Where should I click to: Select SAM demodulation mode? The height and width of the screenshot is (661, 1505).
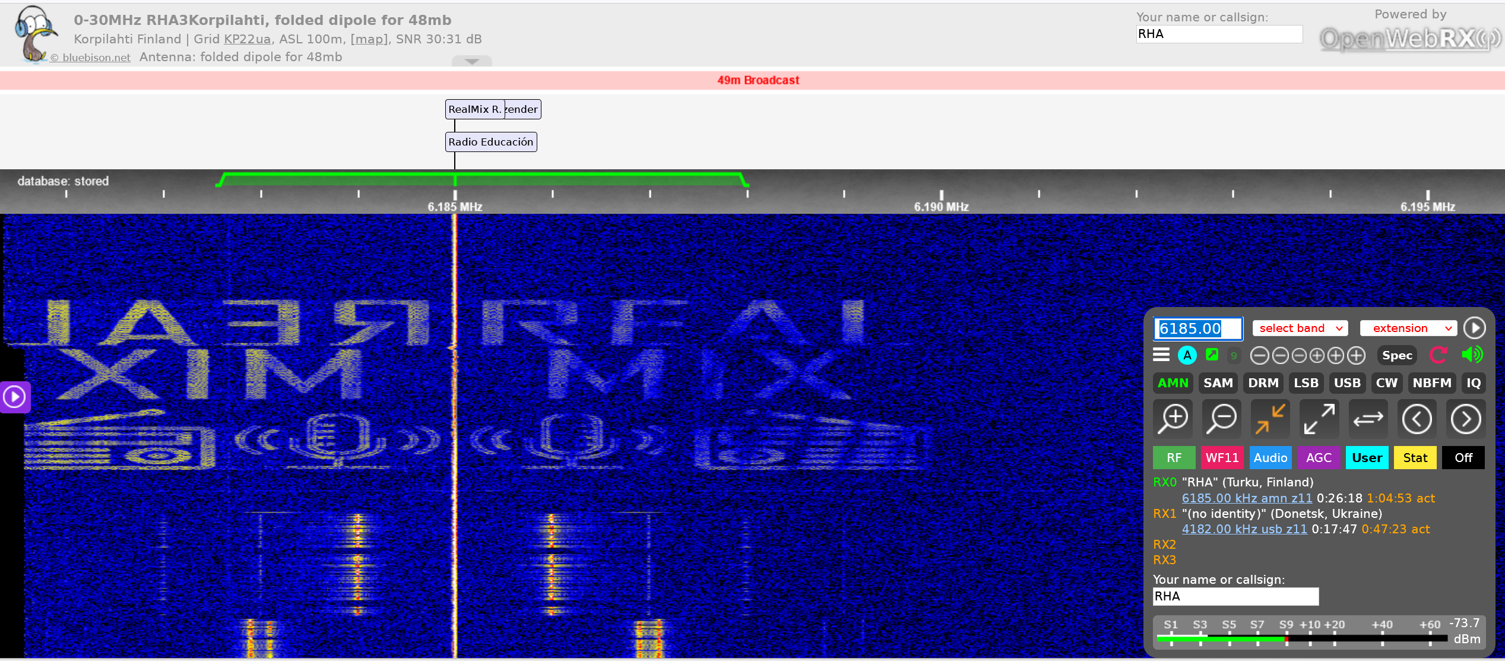point(1218,383)
